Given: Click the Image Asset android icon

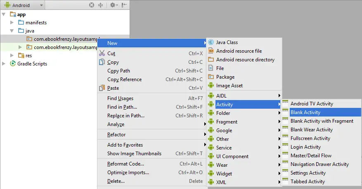Looking at the screenshot, I should tap(211, 86).
